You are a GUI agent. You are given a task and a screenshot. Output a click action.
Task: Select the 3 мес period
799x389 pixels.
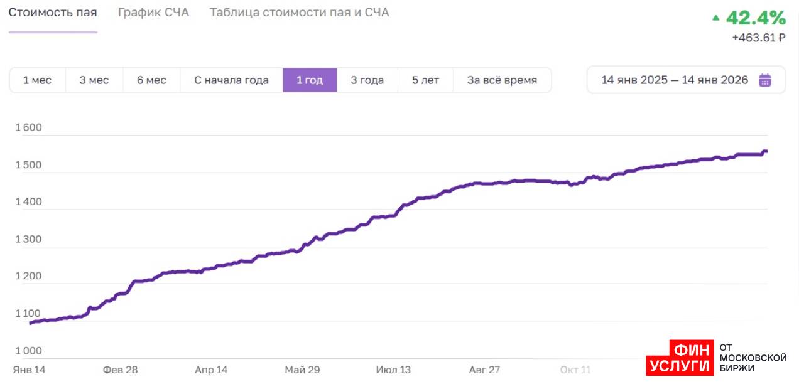click(x=94, y=80)
